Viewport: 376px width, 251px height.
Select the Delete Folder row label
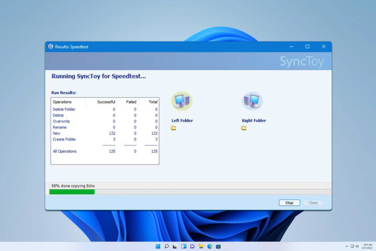pos(64,110)
